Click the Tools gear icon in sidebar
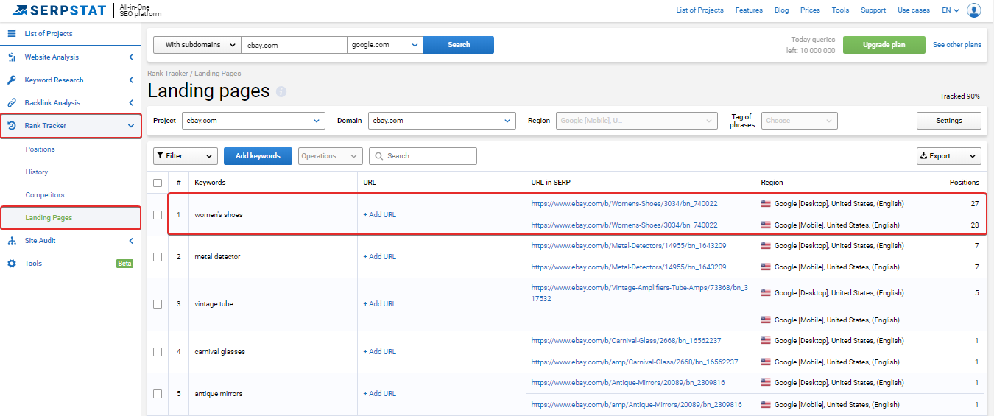The height and width of the screenshot is (416, 994). (12, 264)
